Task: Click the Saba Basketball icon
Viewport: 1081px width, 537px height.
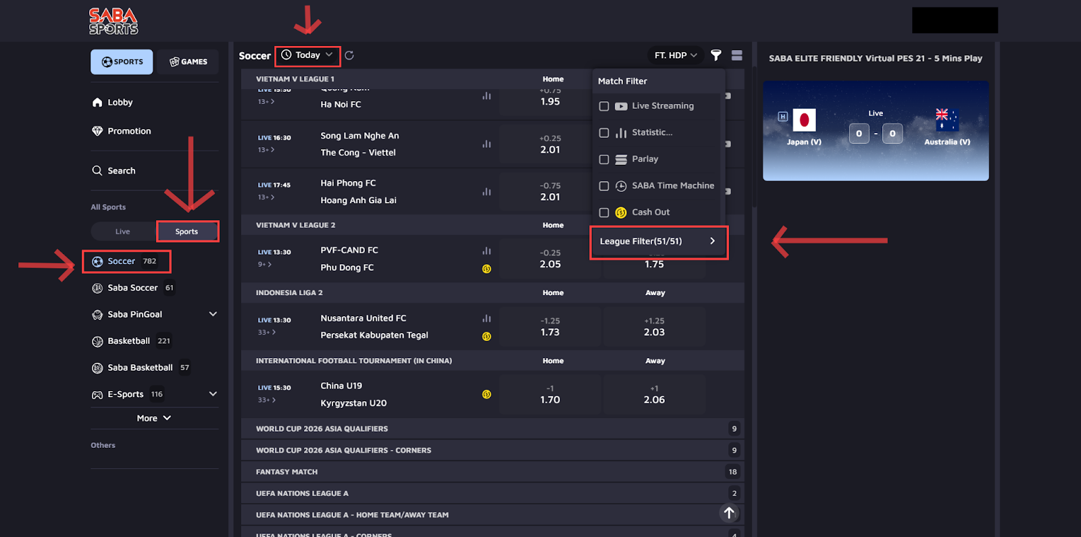Action: pyautogui.click(x=97, y=367)
